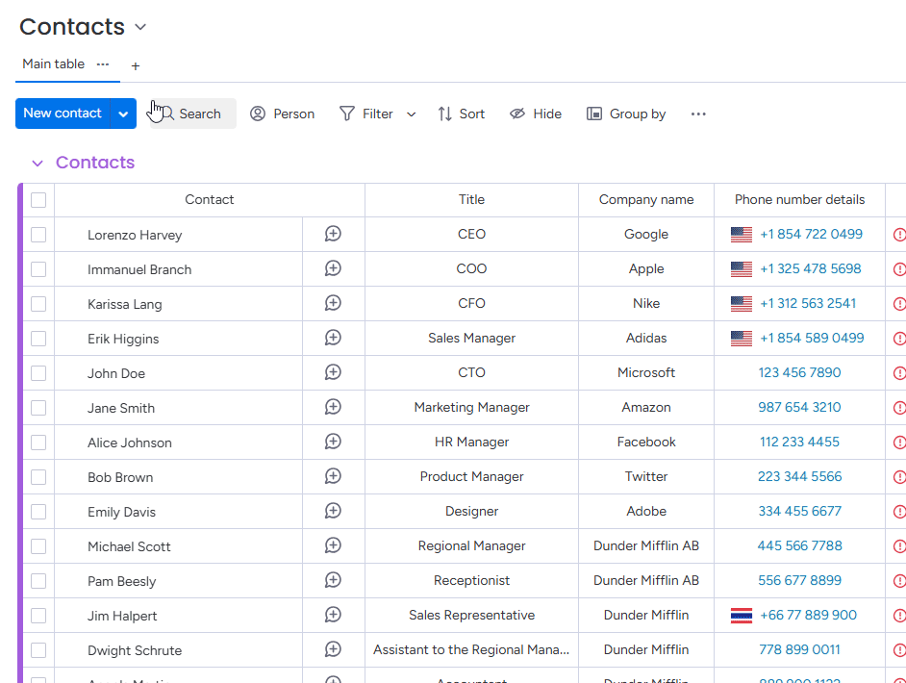Add a new board view with the plus
This screenshot has height=683, width=906.
135,66
